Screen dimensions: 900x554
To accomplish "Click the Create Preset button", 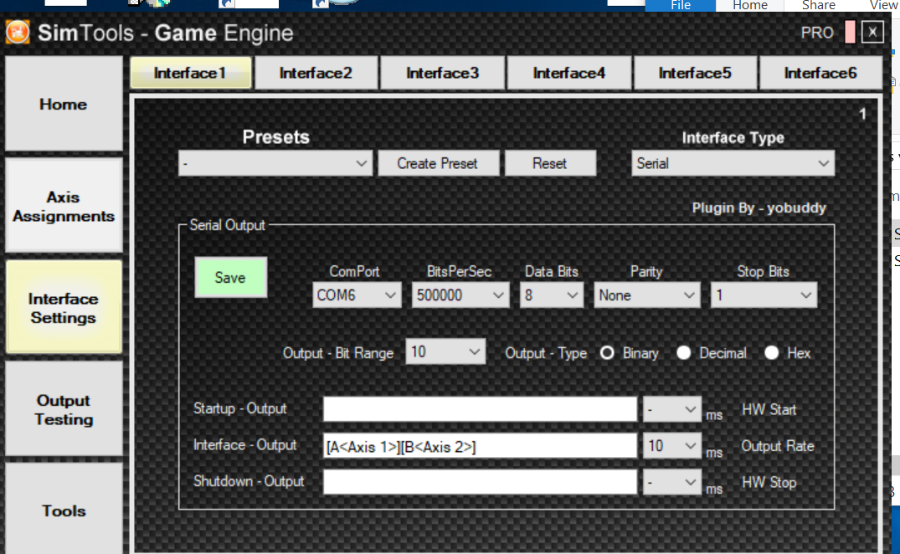I will point(438,163).
